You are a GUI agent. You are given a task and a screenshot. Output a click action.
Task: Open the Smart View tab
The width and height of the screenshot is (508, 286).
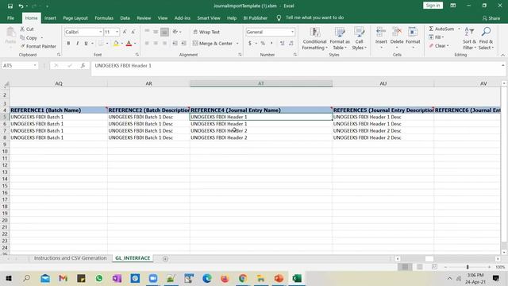[x=209, y=17]
